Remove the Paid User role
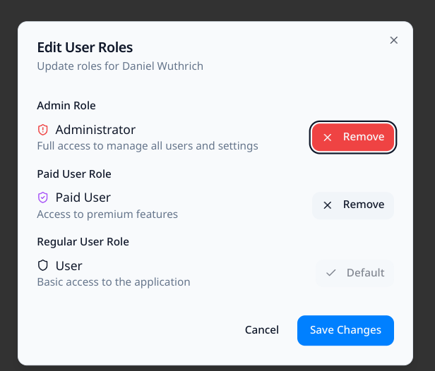Image resolution: width=435 pixels, height=371 pixels. pos(353,205)
